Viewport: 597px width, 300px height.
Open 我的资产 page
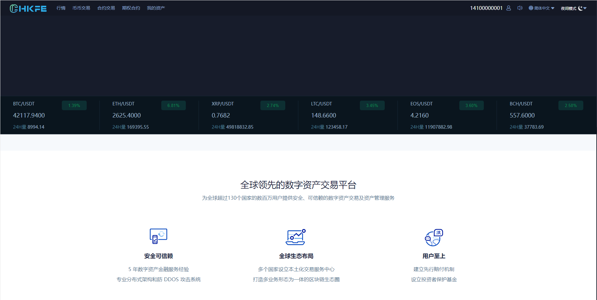pos(156,8)
